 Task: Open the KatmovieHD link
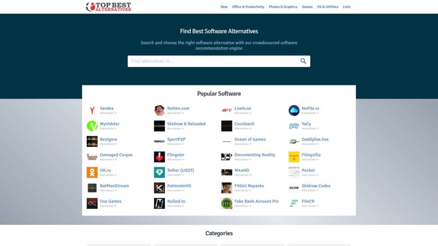tap(179, 186)
